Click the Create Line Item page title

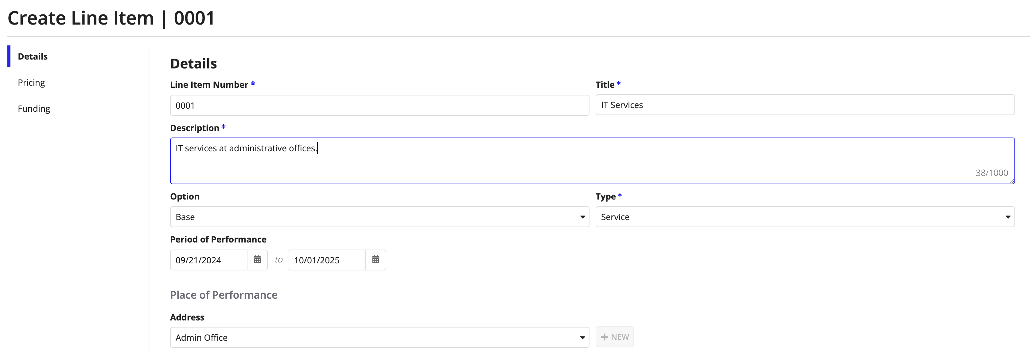111,18
